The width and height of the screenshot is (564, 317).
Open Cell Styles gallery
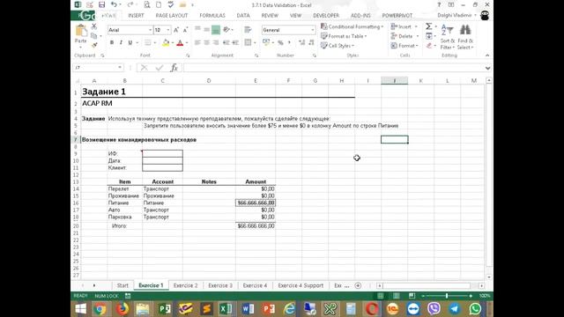click(x=337, y=46)
